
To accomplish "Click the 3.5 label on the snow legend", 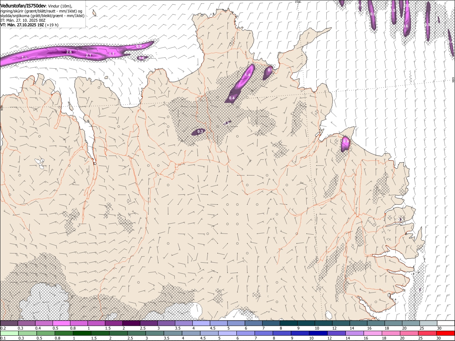I will pyautogui.click(x=178, y=328).
